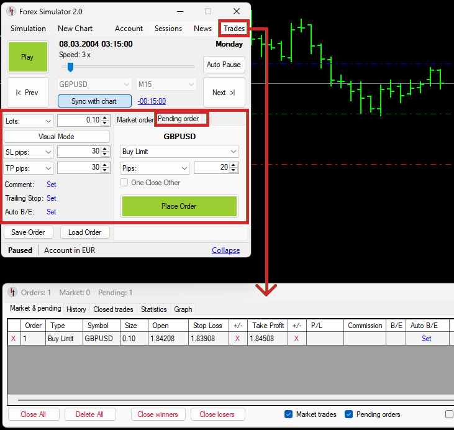Click Sync with chart button

(94, 101)
